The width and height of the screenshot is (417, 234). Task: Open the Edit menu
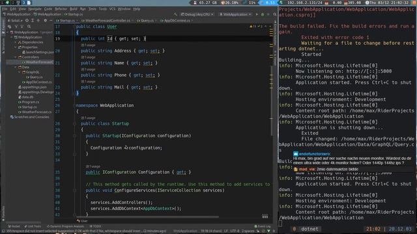[x=13, y=9]
